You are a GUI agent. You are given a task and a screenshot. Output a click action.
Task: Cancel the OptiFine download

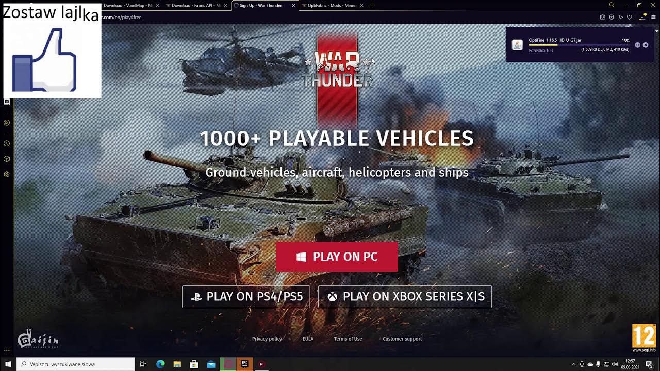(x=646, y=45)
